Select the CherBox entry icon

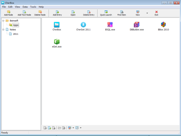57,24
